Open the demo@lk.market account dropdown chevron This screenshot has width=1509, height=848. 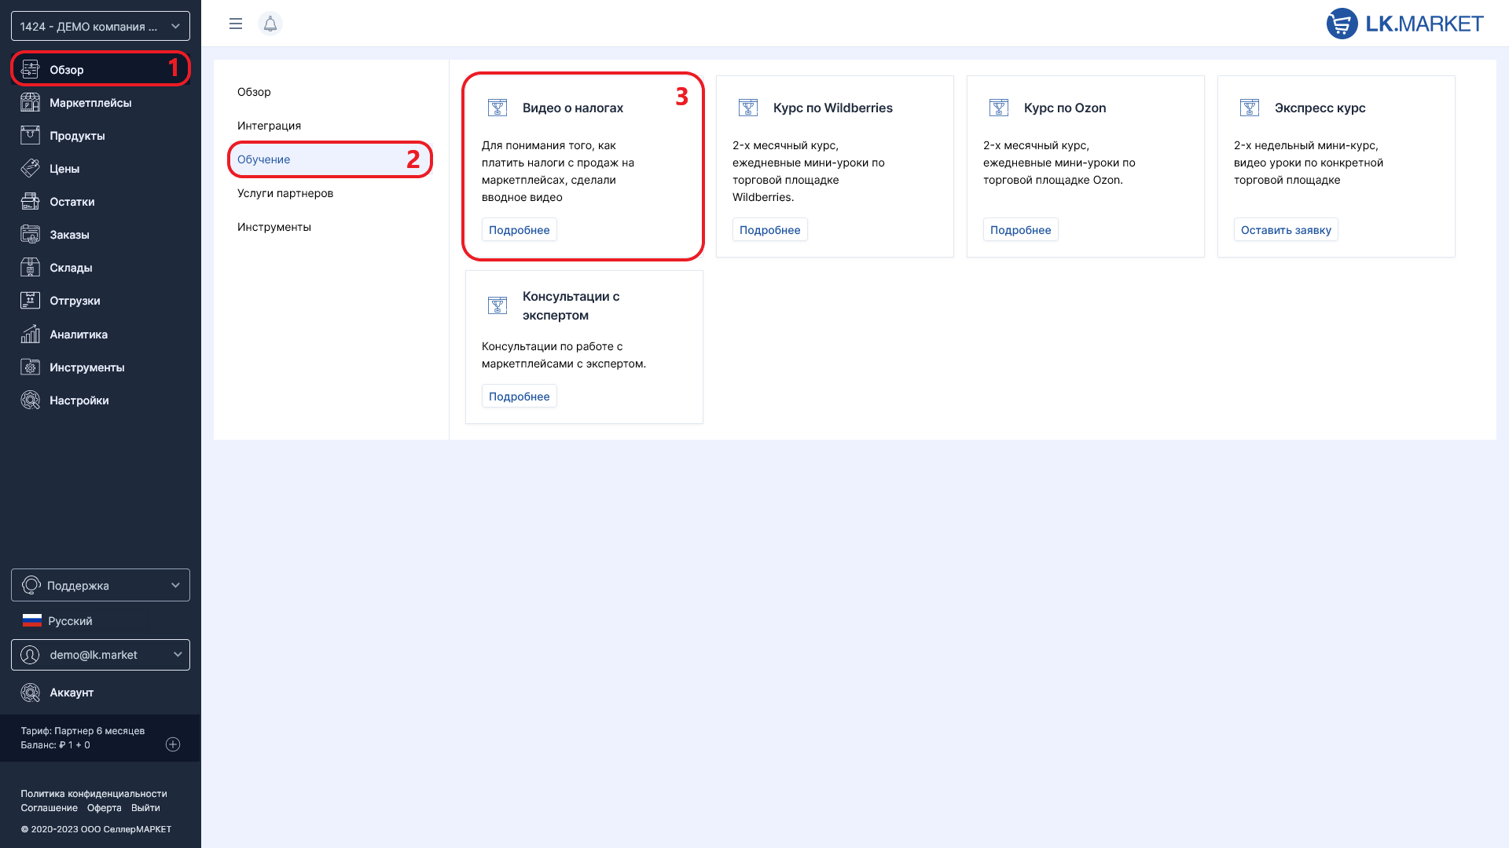178,655
